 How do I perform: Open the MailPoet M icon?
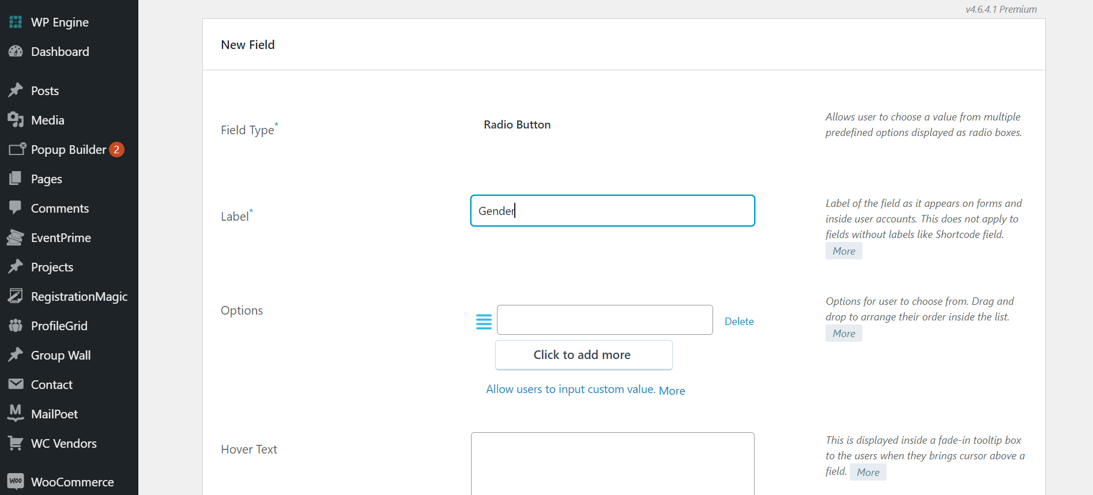[x=16, y=413]
